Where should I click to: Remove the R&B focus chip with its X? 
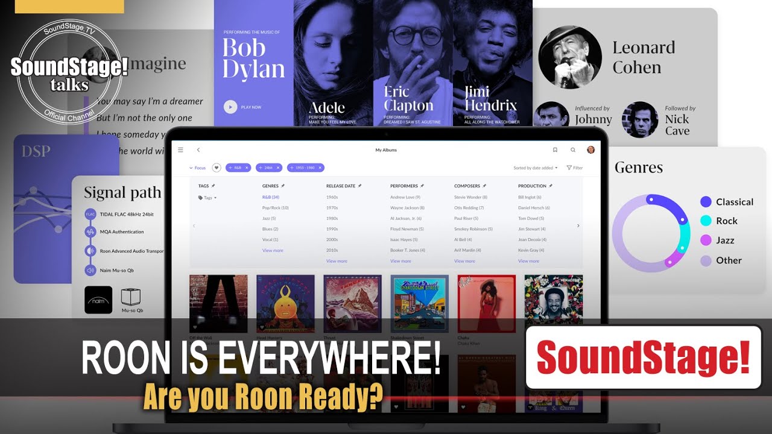coord(247,168)
